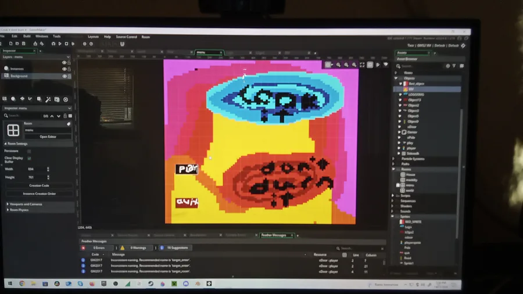Screen dimensions: 523x294
Task: Click fit-to-window icon in room toolbar
Action: point(362,65)
